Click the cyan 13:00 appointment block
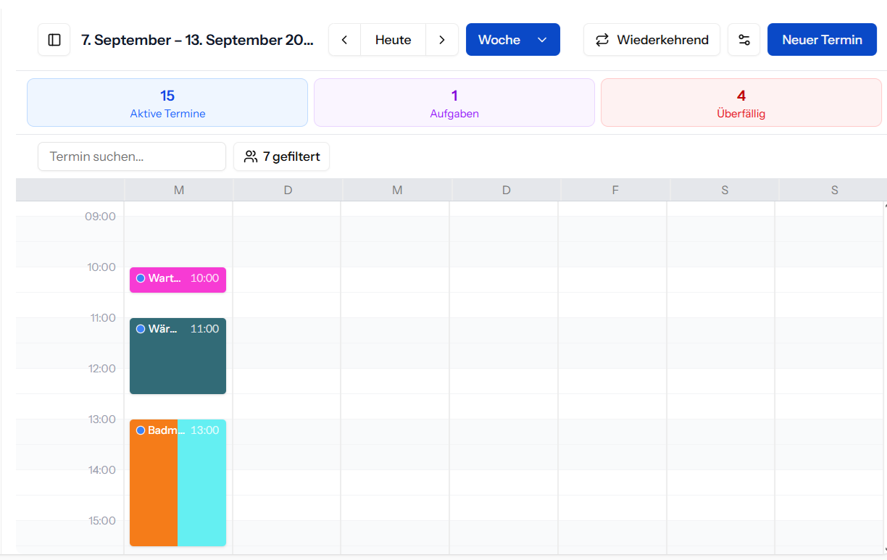The height and width of the screenshot is (560, 887). 202,482
